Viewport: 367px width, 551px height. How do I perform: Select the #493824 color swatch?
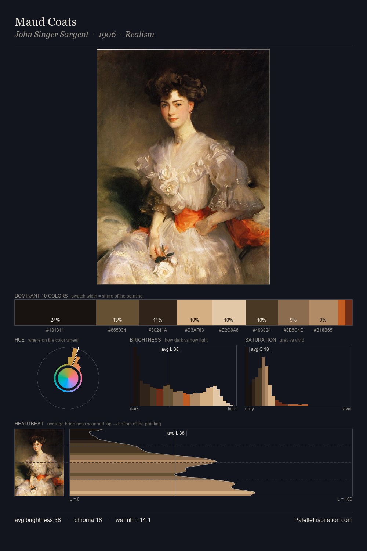point(262,313)
